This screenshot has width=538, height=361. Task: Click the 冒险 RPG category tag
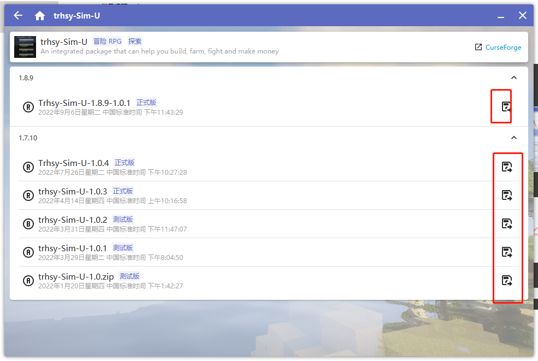[x=108, y=42]
